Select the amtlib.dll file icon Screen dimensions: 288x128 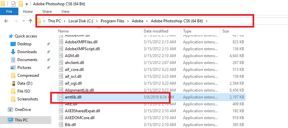pos(61,97)
